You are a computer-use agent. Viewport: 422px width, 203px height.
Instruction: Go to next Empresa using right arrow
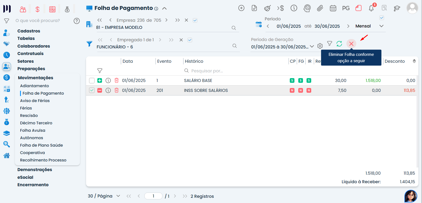(x=166, y=20)
